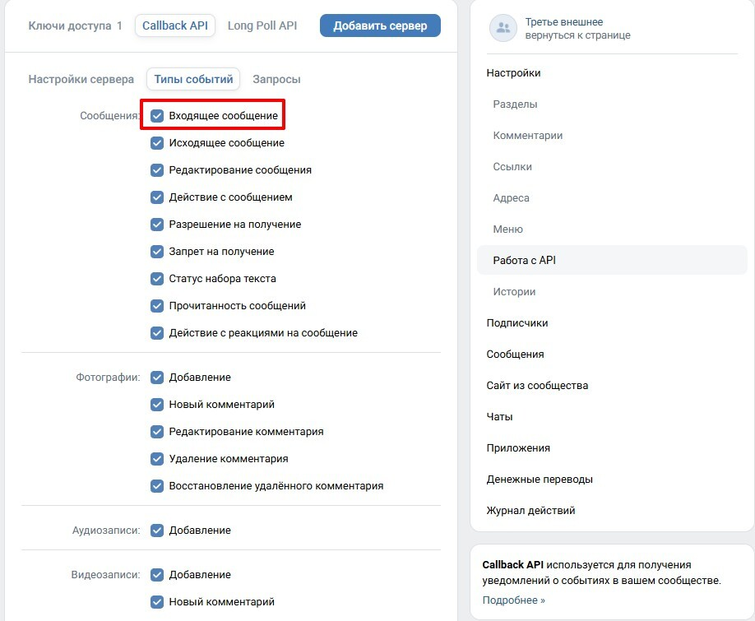Click Добавить сервер button

pos(380,25)
